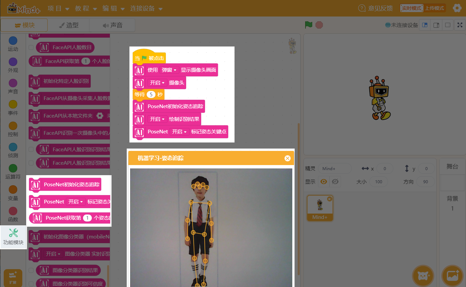The height and width of the screenshot is (287, 466).
Task: Open the 连接设备 menu
Action: (x=146, y=8)
